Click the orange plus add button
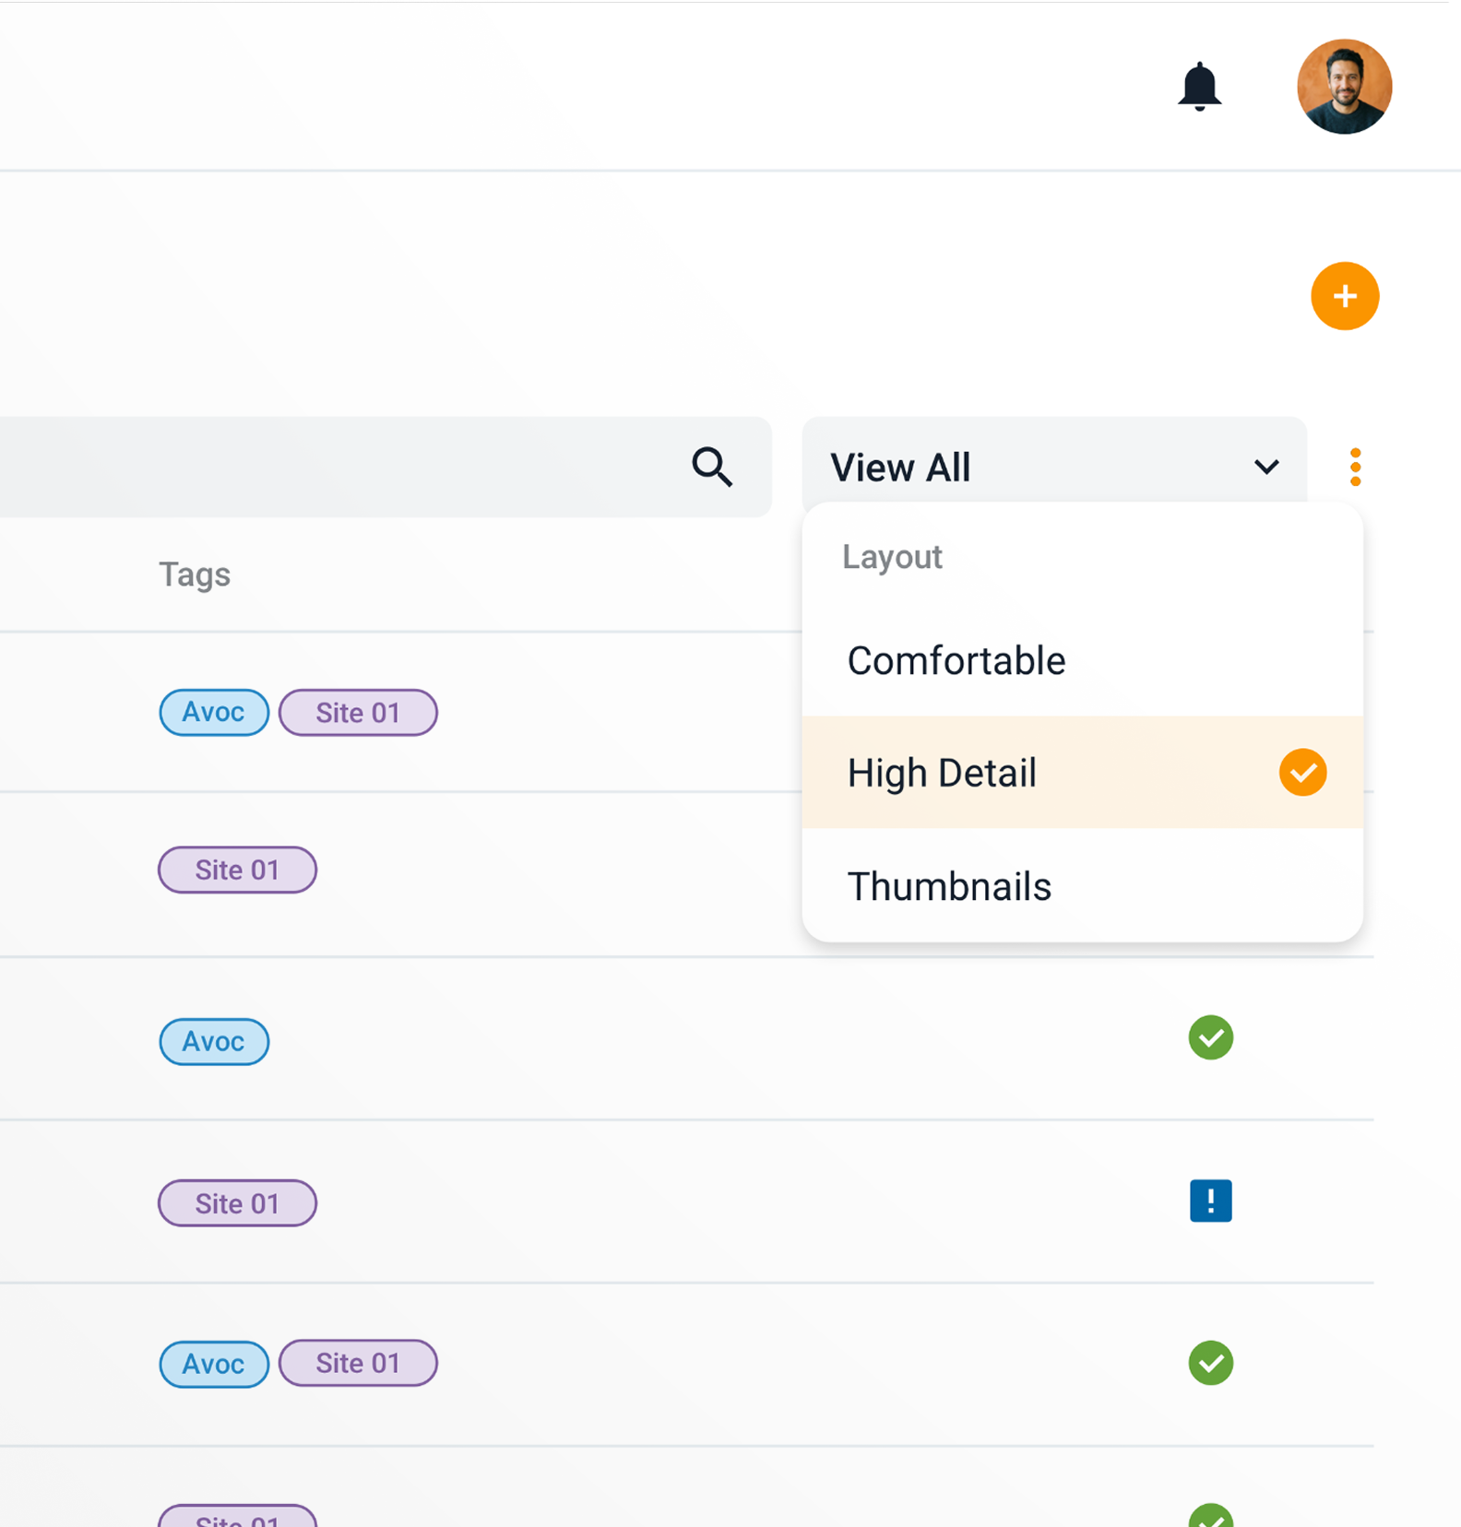 click(x=1345, y=296)
